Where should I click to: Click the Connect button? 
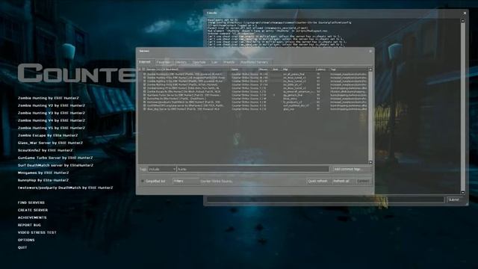point(363,181)
